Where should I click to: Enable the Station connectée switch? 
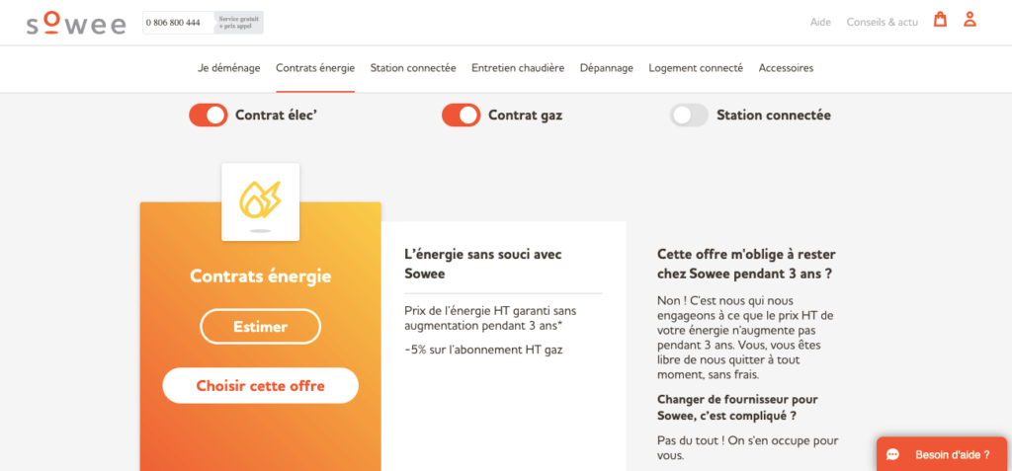click(x=689, y=116)
